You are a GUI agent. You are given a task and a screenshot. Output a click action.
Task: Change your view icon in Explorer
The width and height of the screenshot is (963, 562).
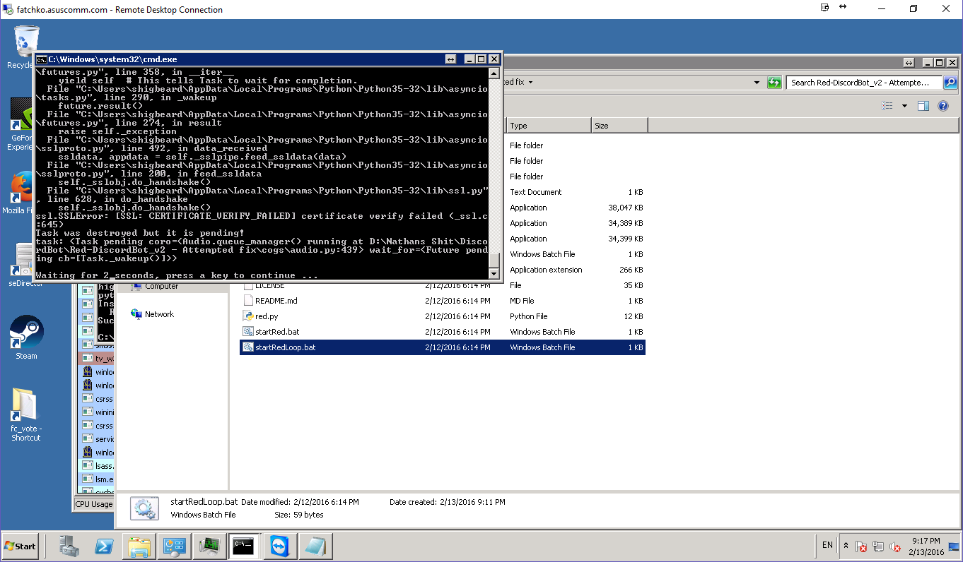(887, 106)
